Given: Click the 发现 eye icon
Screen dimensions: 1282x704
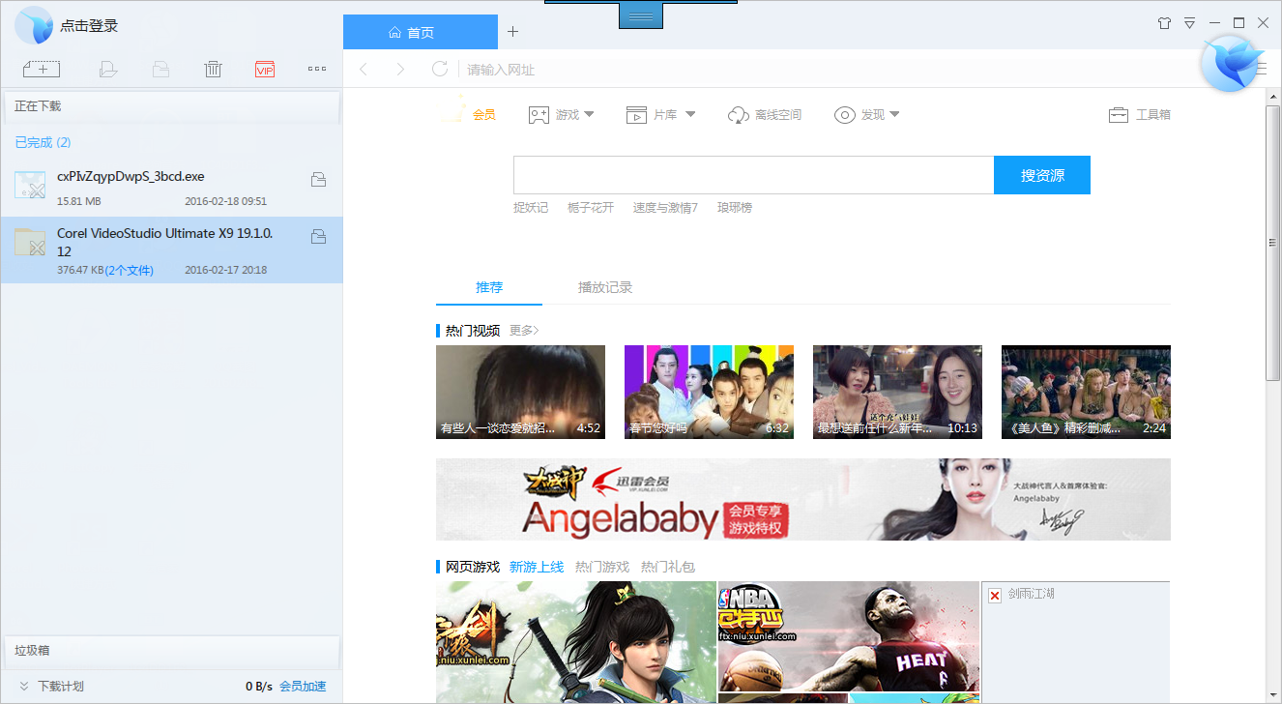Looking at the screenshot, I should tap(844, 115).
